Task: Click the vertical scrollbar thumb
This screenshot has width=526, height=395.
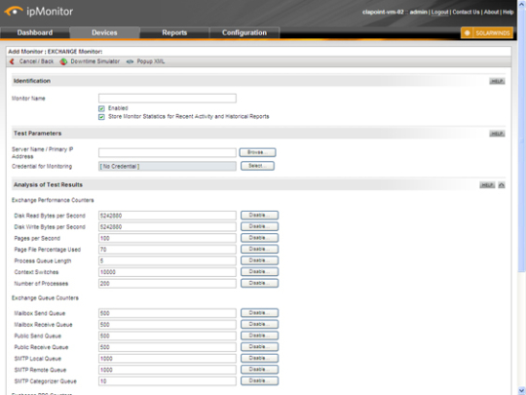Action: pyautogui.click(x=522, y=141)
